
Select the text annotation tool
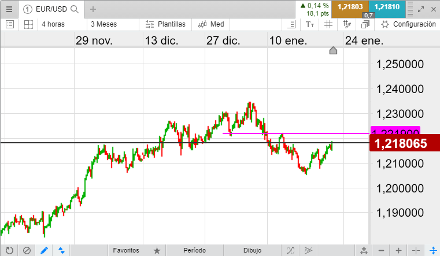tap(310, 24)
